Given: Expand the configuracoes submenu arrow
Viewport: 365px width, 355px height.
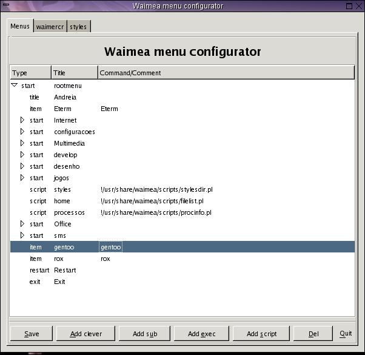Looking at the screenshot, I should pos(22,132).
